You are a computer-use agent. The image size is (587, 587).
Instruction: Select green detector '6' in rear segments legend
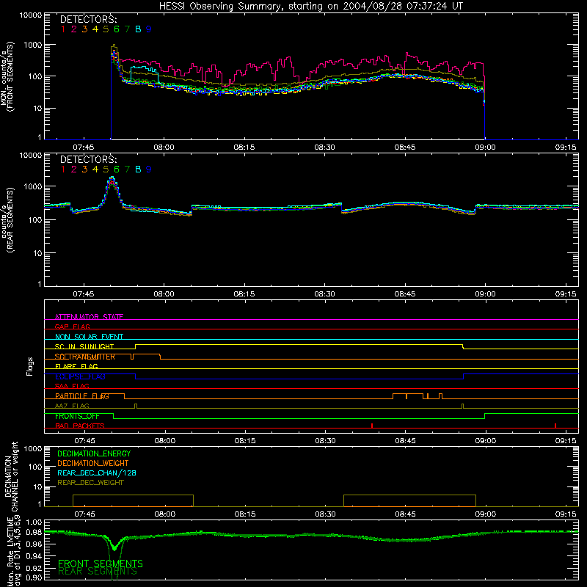117,169
